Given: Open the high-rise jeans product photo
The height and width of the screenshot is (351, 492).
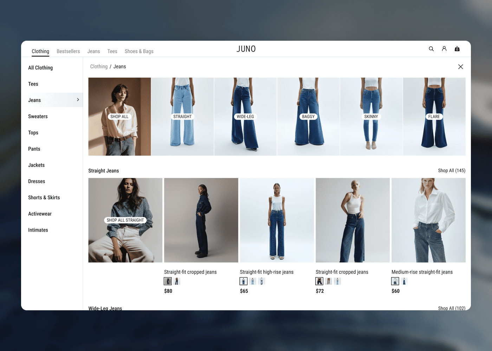Looking at the screenshot, I should click(277, 220).
